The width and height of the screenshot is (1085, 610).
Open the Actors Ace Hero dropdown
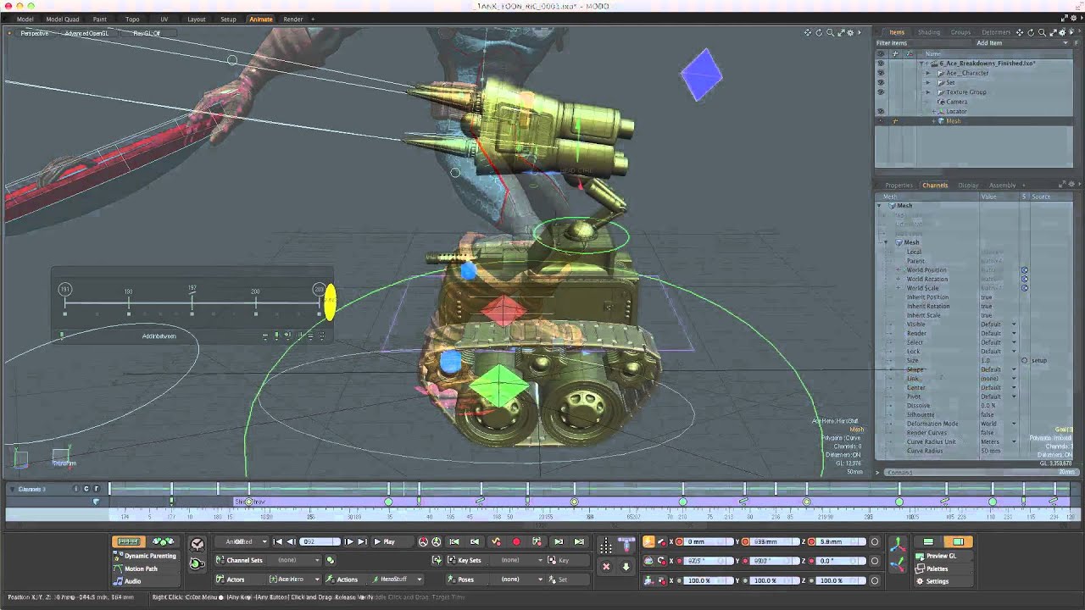[x=294, y=579]
